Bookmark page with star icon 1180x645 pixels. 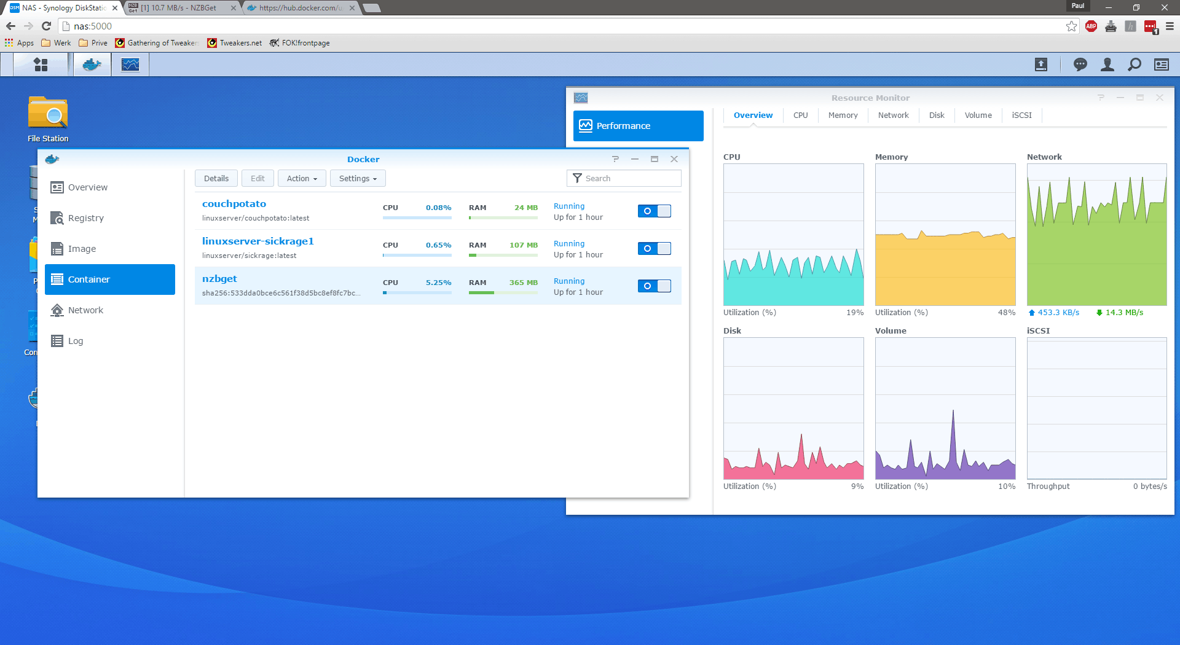point(1071,26)
